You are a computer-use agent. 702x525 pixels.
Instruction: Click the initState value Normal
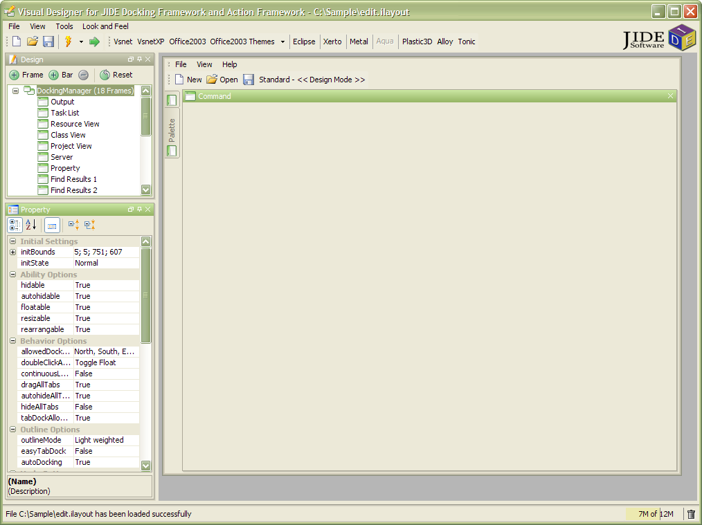click(x=106, y=264)
